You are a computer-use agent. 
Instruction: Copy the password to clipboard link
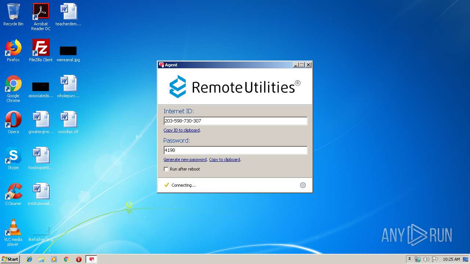pyautogui.click(x=224, y=159)
